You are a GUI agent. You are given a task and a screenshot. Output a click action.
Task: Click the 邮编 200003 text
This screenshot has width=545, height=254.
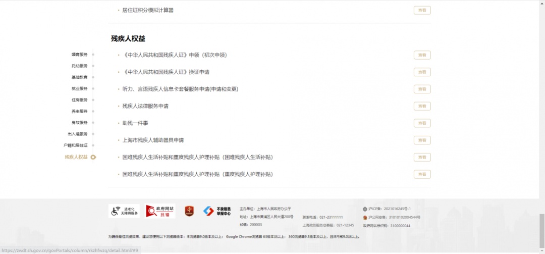251,225
